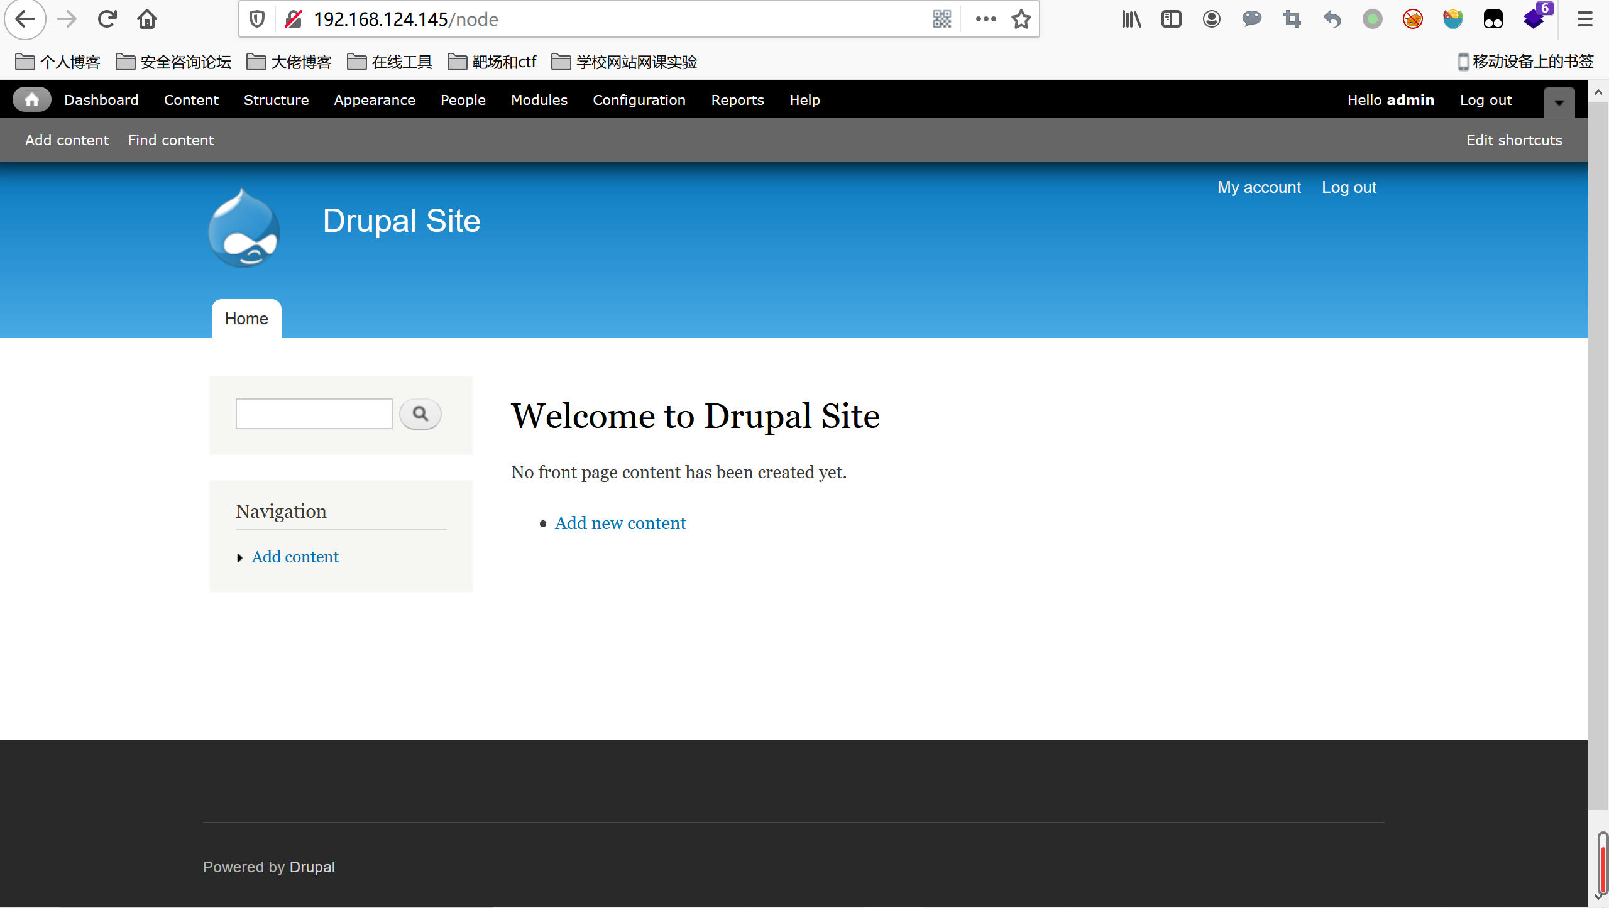Open the 靶场和ctf bookmark folder
The height and width of the screenshot is (908, 1609).
[492, 62]
